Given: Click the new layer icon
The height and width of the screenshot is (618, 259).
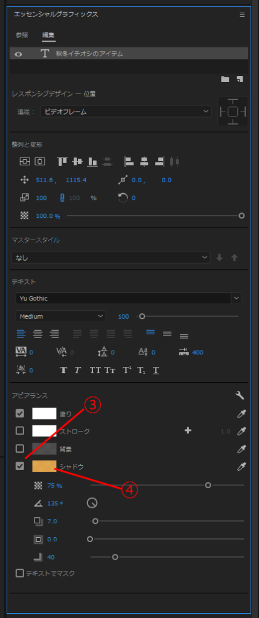Looking at the screenshot, I should [240, 79].
